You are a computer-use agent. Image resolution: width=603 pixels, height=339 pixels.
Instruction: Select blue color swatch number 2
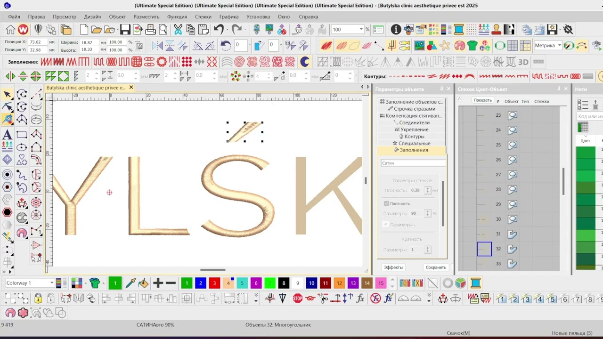pos(201,283)
